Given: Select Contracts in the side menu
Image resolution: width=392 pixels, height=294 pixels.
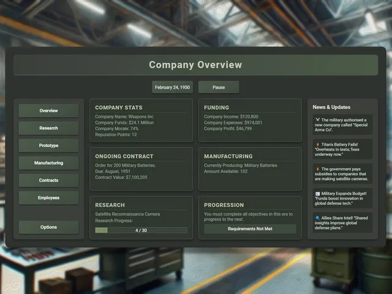Looking at the screenshot, I should 48,180.
